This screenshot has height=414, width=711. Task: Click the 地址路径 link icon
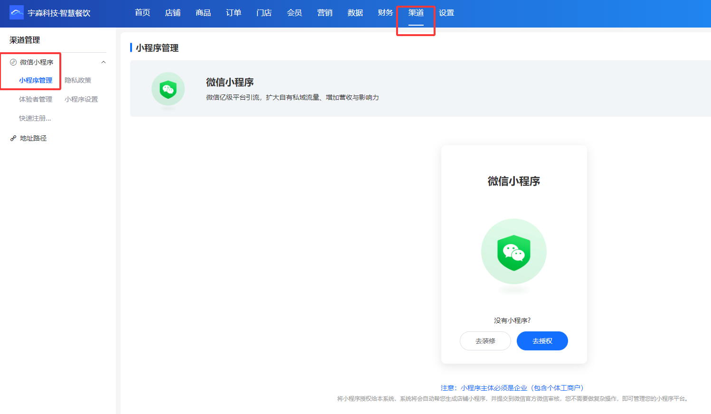point(13,138)
